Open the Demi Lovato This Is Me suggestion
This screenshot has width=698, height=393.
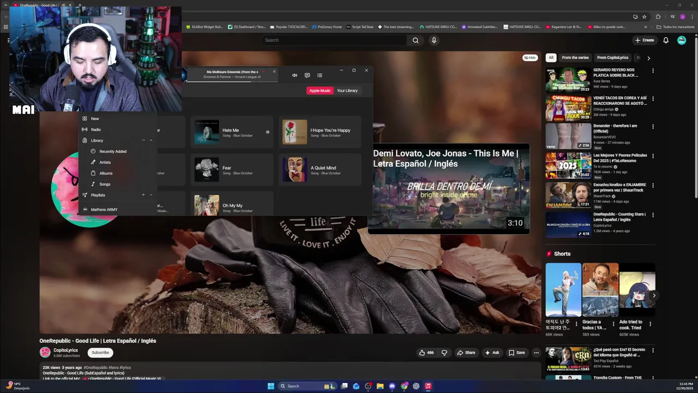(x=448, y=189)
